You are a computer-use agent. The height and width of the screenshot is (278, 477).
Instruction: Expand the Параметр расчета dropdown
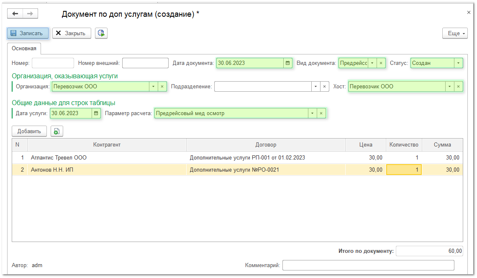(312, 113)
